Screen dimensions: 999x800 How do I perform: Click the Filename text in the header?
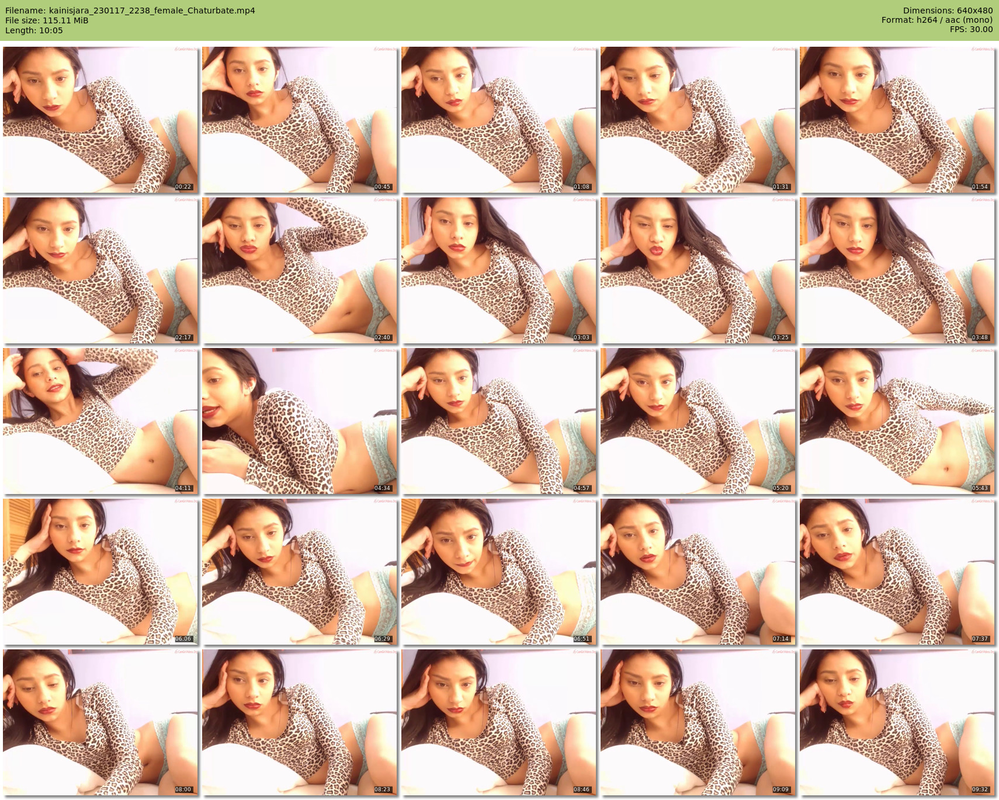pyautogui.click(x=130, y=11)
